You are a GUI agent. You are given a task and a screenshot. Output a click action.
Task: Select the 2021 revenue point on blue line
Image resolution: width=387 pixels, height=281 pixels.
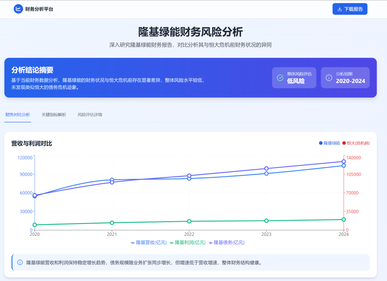[x=112, y=180]
